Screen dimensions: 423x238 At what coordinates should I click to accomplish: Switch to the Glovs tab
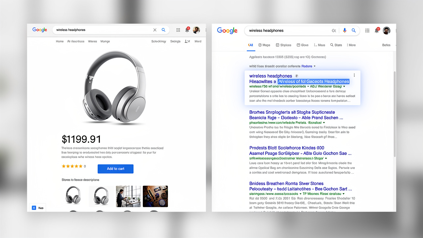click(302, 45)
